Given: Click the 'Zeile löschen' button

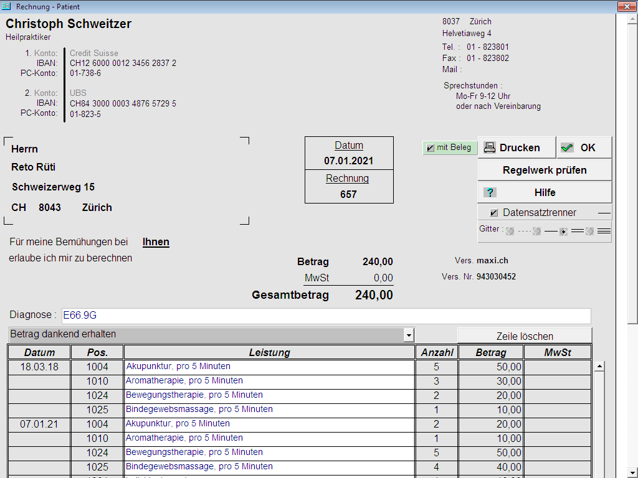Looking at the screenshot, I should point(524,336).
